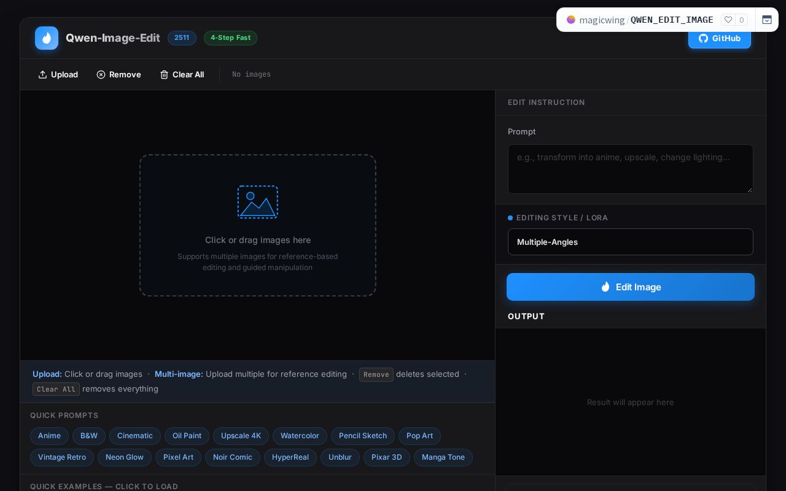Pick the Upscale 4K quick prompt
This screenshot has width=786, height=491.
241,436
